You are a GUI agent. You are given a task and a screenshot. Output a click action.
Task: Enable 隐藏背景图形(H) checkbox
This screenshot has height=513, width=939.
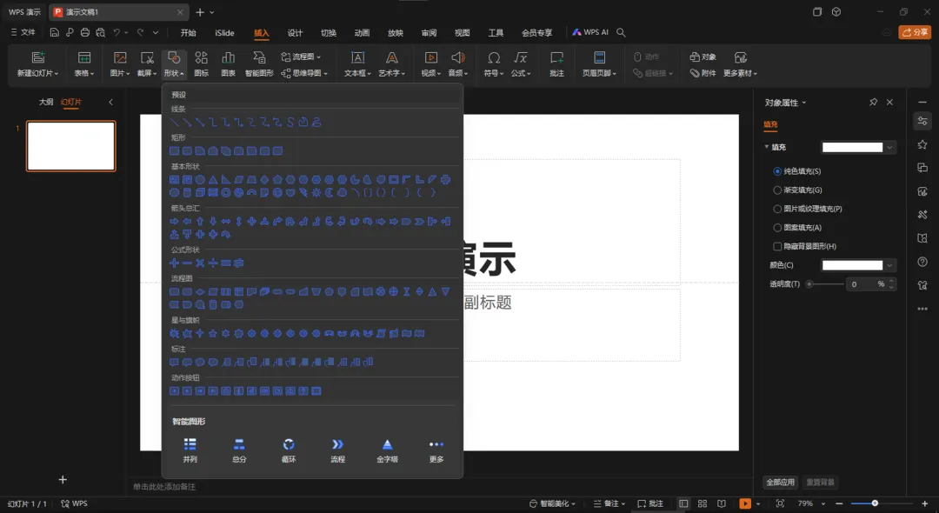[777, 246]
